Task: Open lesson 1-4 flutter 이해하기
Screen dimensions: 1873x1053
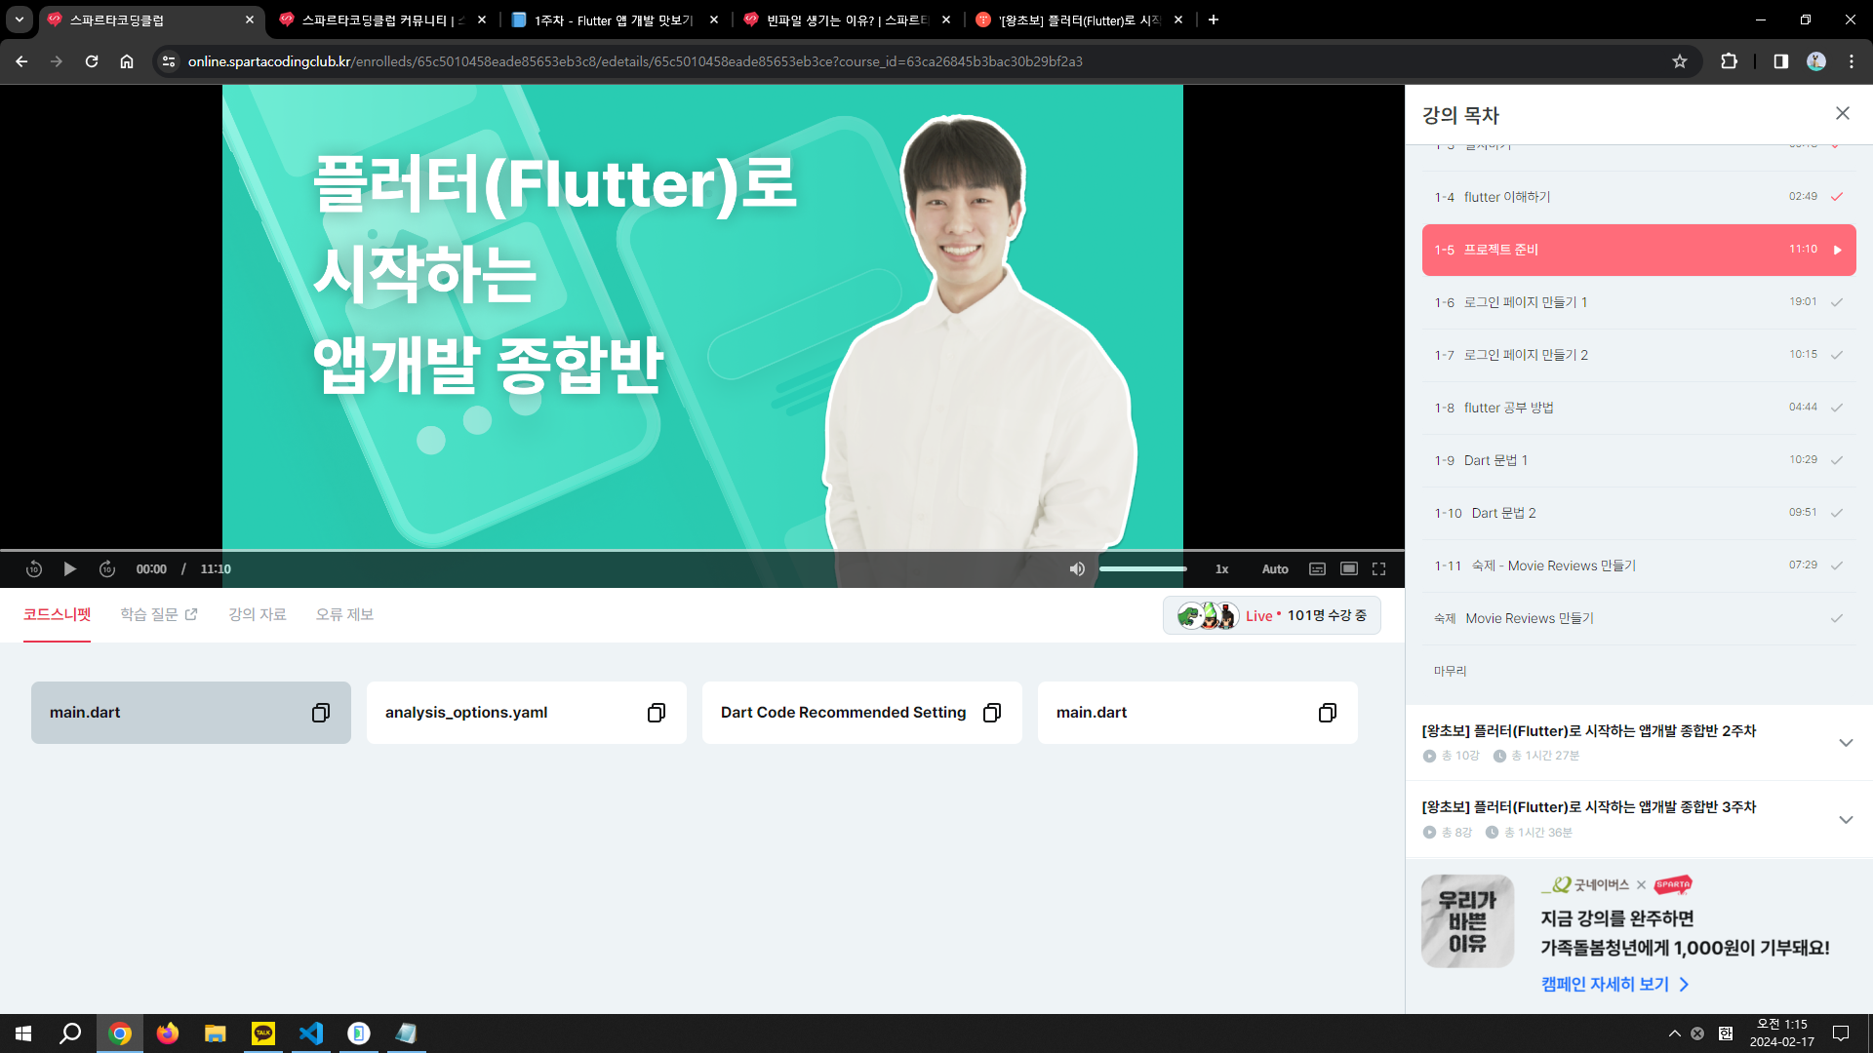Action: 1639,197
